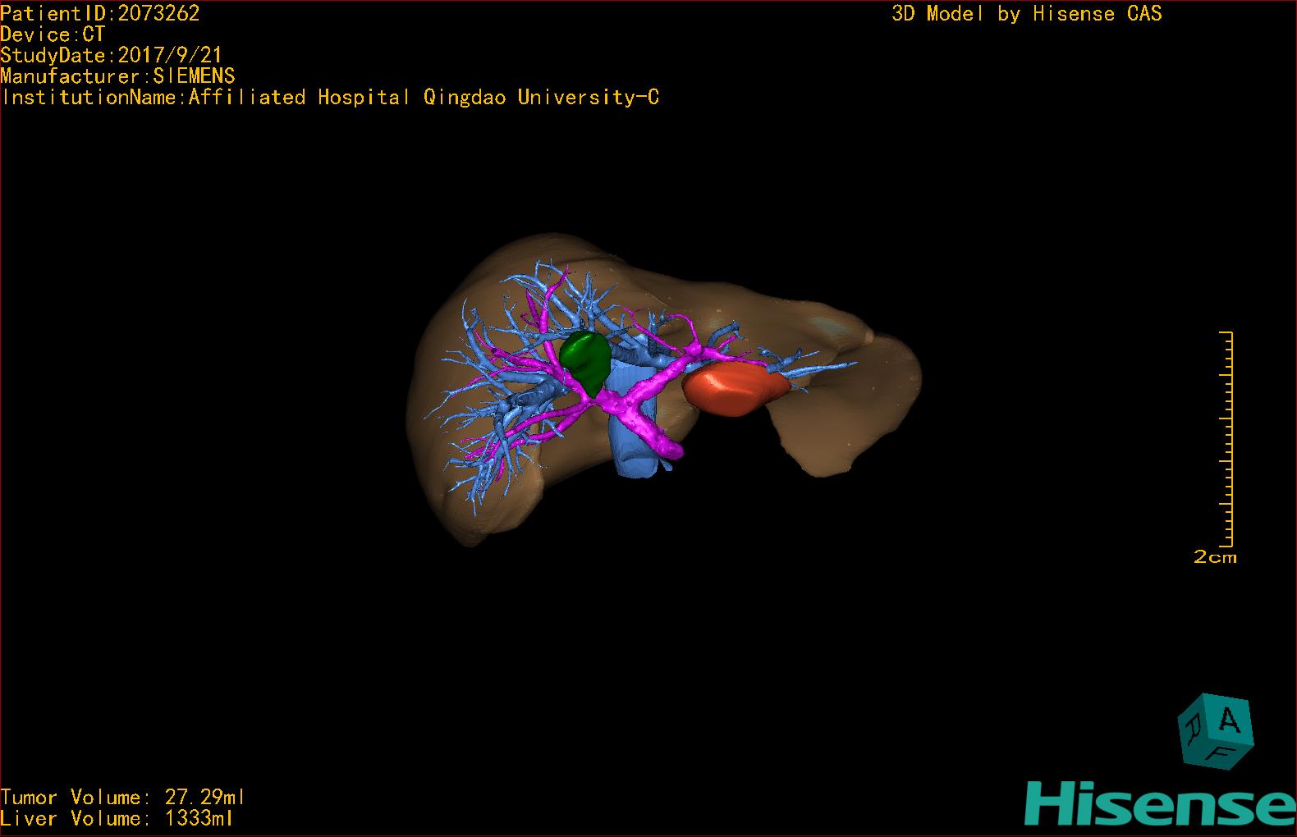
Task: Click the "PatientID:2073262" text
Action: tap(100, 13)
